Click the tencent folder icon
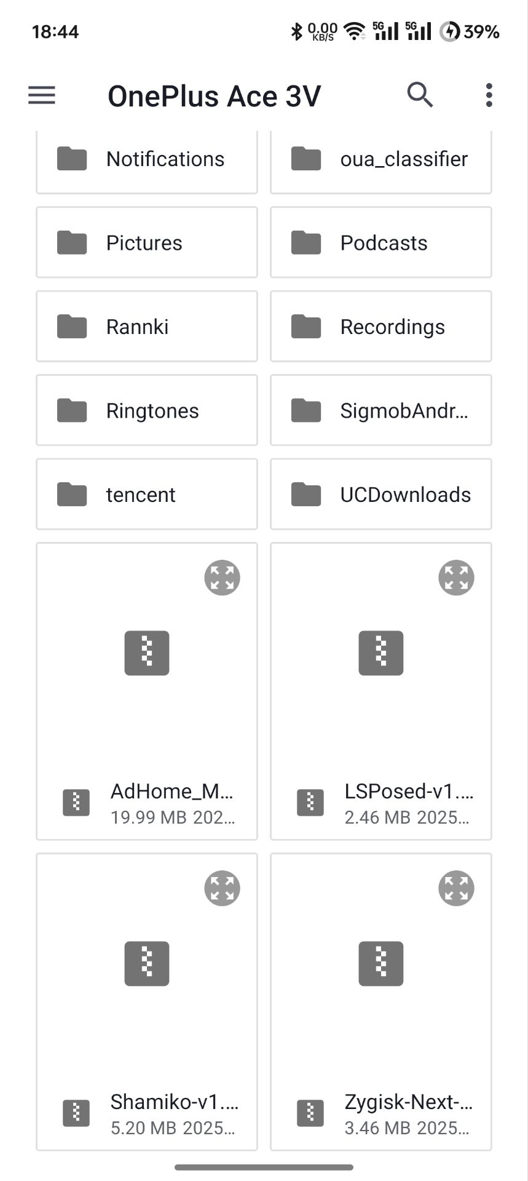528x1181 pixels. click(72, 494)
